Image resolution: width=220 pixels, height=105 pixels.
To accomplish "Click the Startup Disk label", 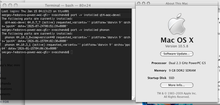I will click(157, 78).
